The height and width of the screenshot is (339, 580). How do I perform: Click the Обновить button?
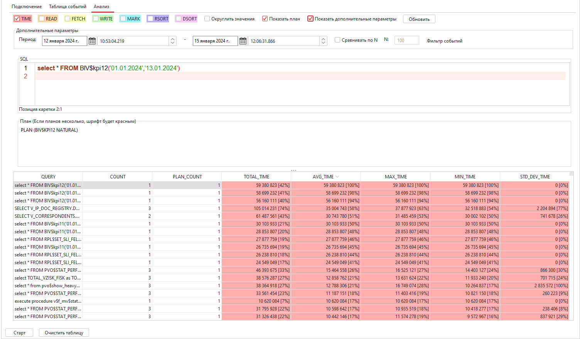[x=419, y=19]
